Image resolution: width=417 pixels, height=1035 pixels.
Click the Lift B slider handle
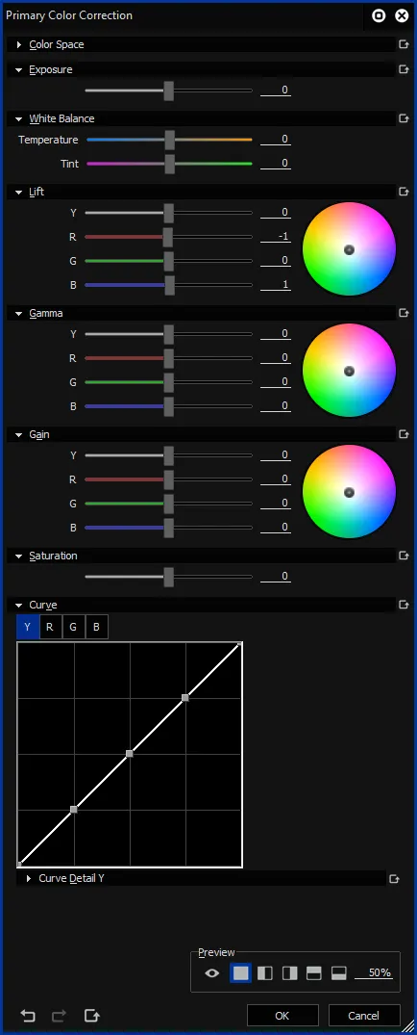pos(169,285)
